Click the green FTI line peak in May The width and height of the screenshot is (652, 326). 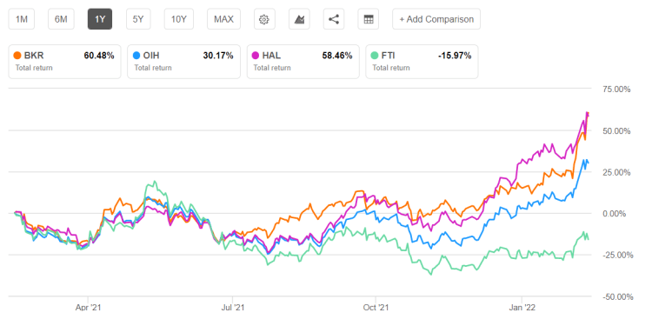point(155,182)
